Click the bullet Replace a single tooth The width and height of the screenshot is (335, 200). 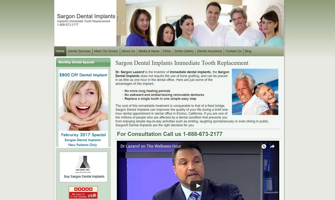(x=160, y=99)
